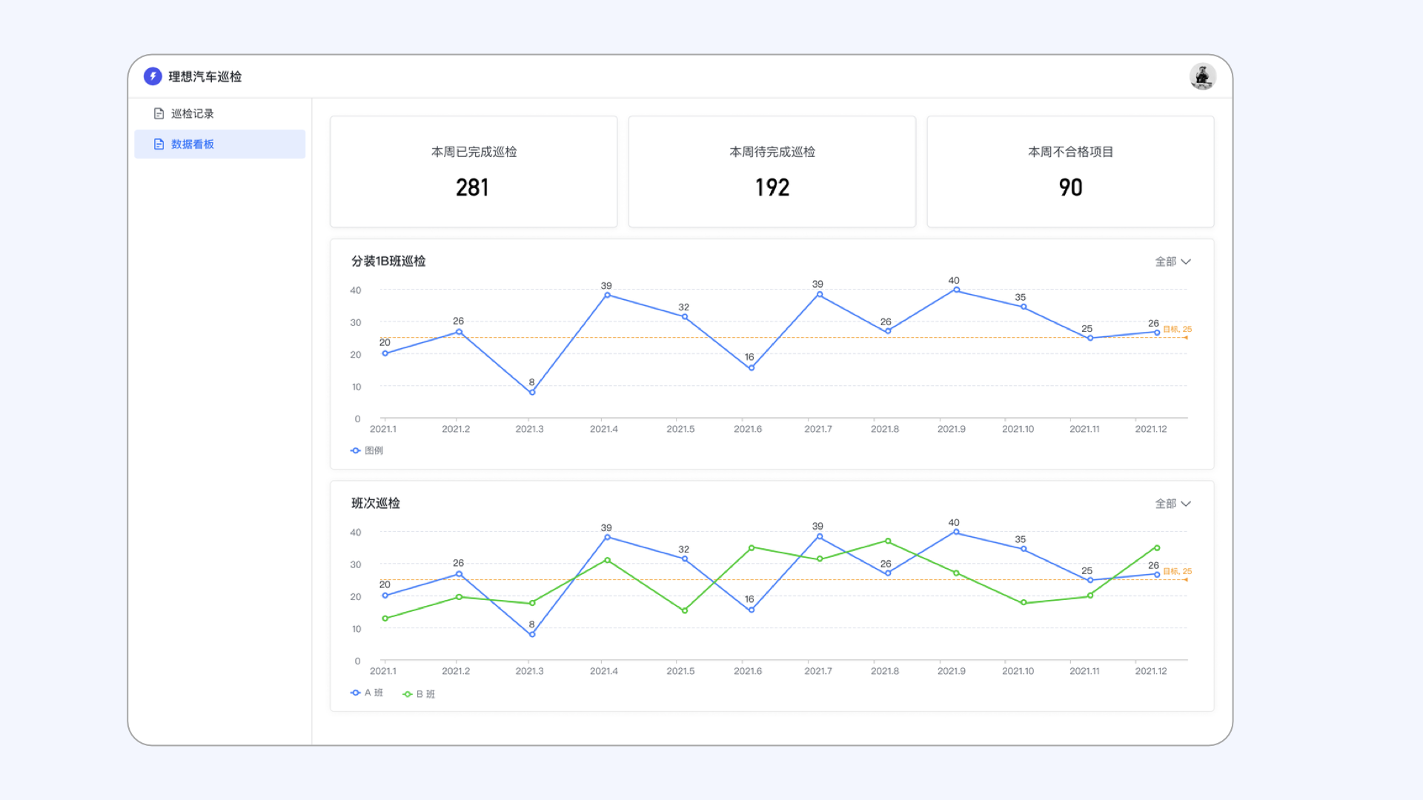The width and height of the screenshot is (1423, 800).
Task: Click the 本周已完成巡检 281 card
Action: (x=474, y=171)
